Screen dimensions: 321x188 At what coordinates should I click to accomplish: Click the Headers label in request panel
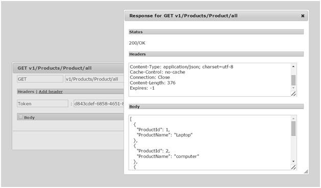coord(26,92)
